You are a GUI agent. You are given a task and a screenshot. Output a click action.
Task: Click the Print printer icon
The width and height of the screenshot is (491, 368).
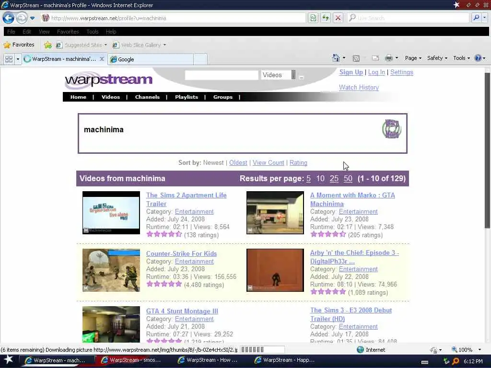[388, 58]
